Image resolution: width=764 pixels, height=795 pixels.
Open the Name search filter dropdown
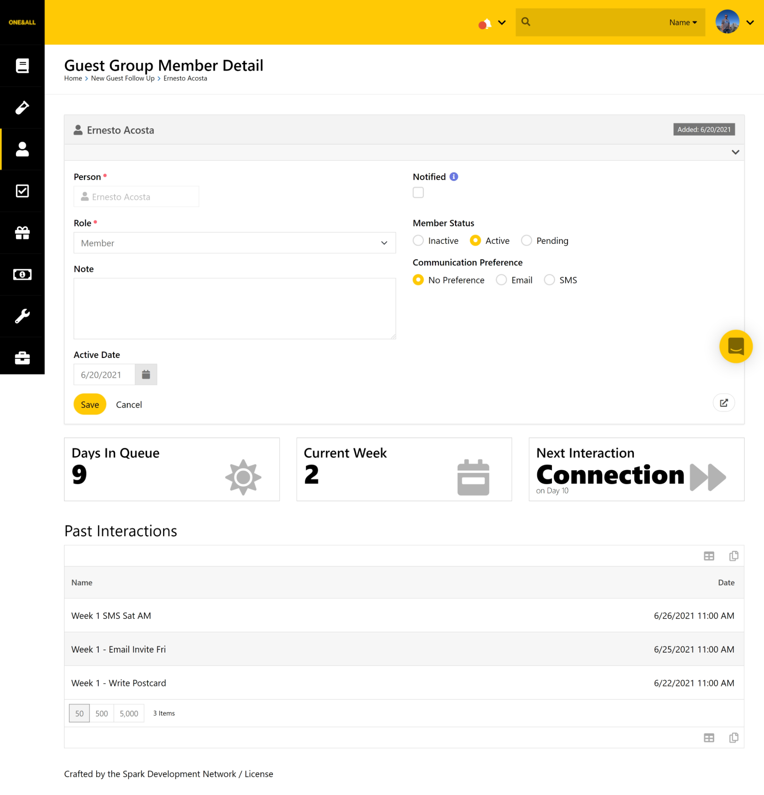pyautogui.click(x=683, y=23)
